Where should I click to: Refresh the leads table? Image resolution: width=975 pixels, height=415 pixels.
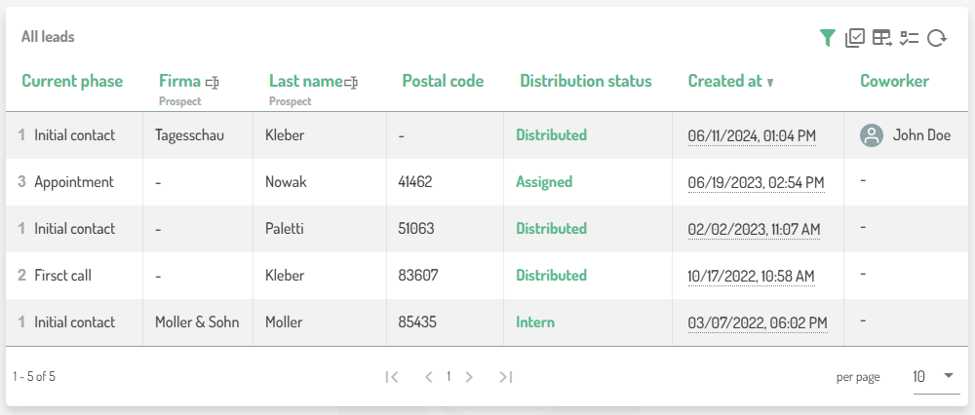(937, 38)
